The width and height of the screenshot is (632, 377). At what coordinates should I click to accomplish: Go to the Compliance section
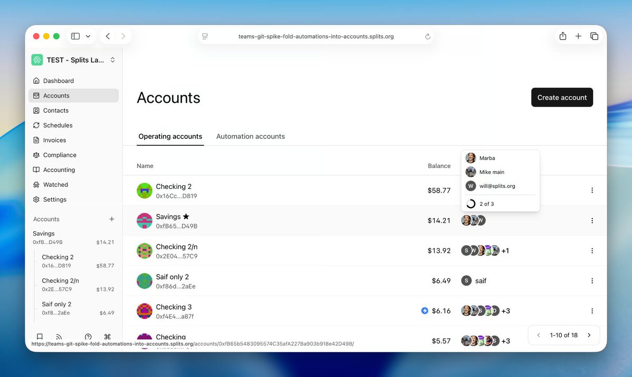tap(74, 155)
